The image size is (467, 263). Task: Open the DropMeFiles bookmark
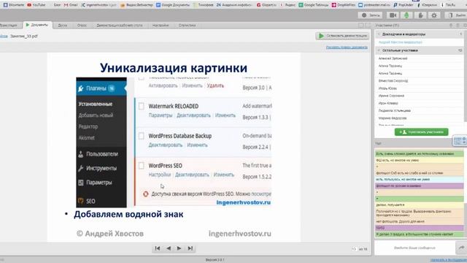click(344, 5)
